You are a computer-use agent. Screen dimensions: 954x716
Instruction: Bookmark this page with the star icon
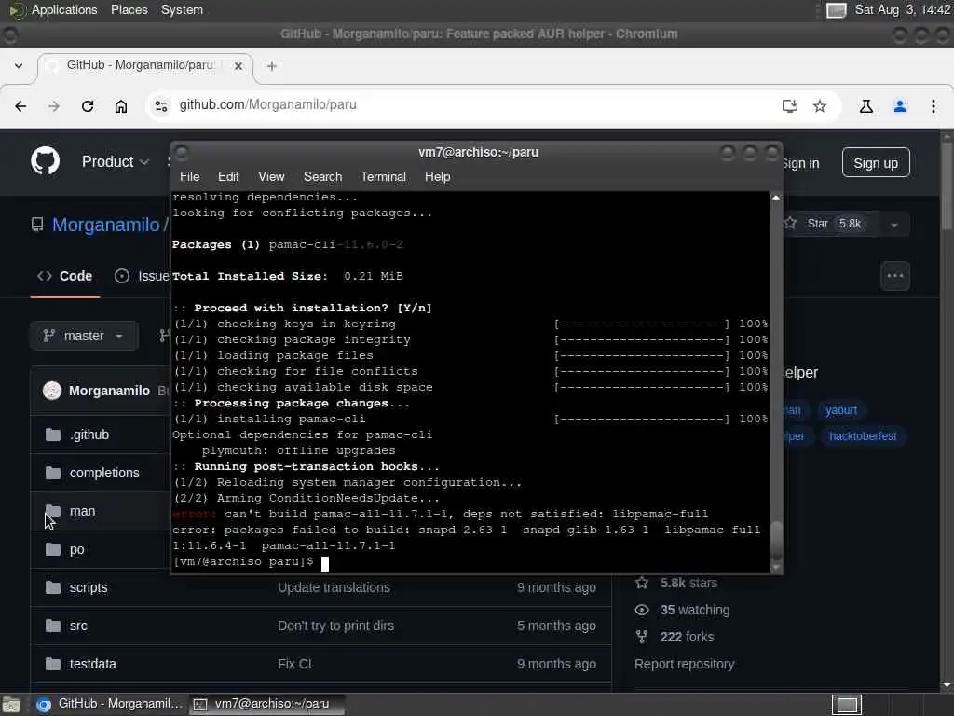[x=820, y=106]
